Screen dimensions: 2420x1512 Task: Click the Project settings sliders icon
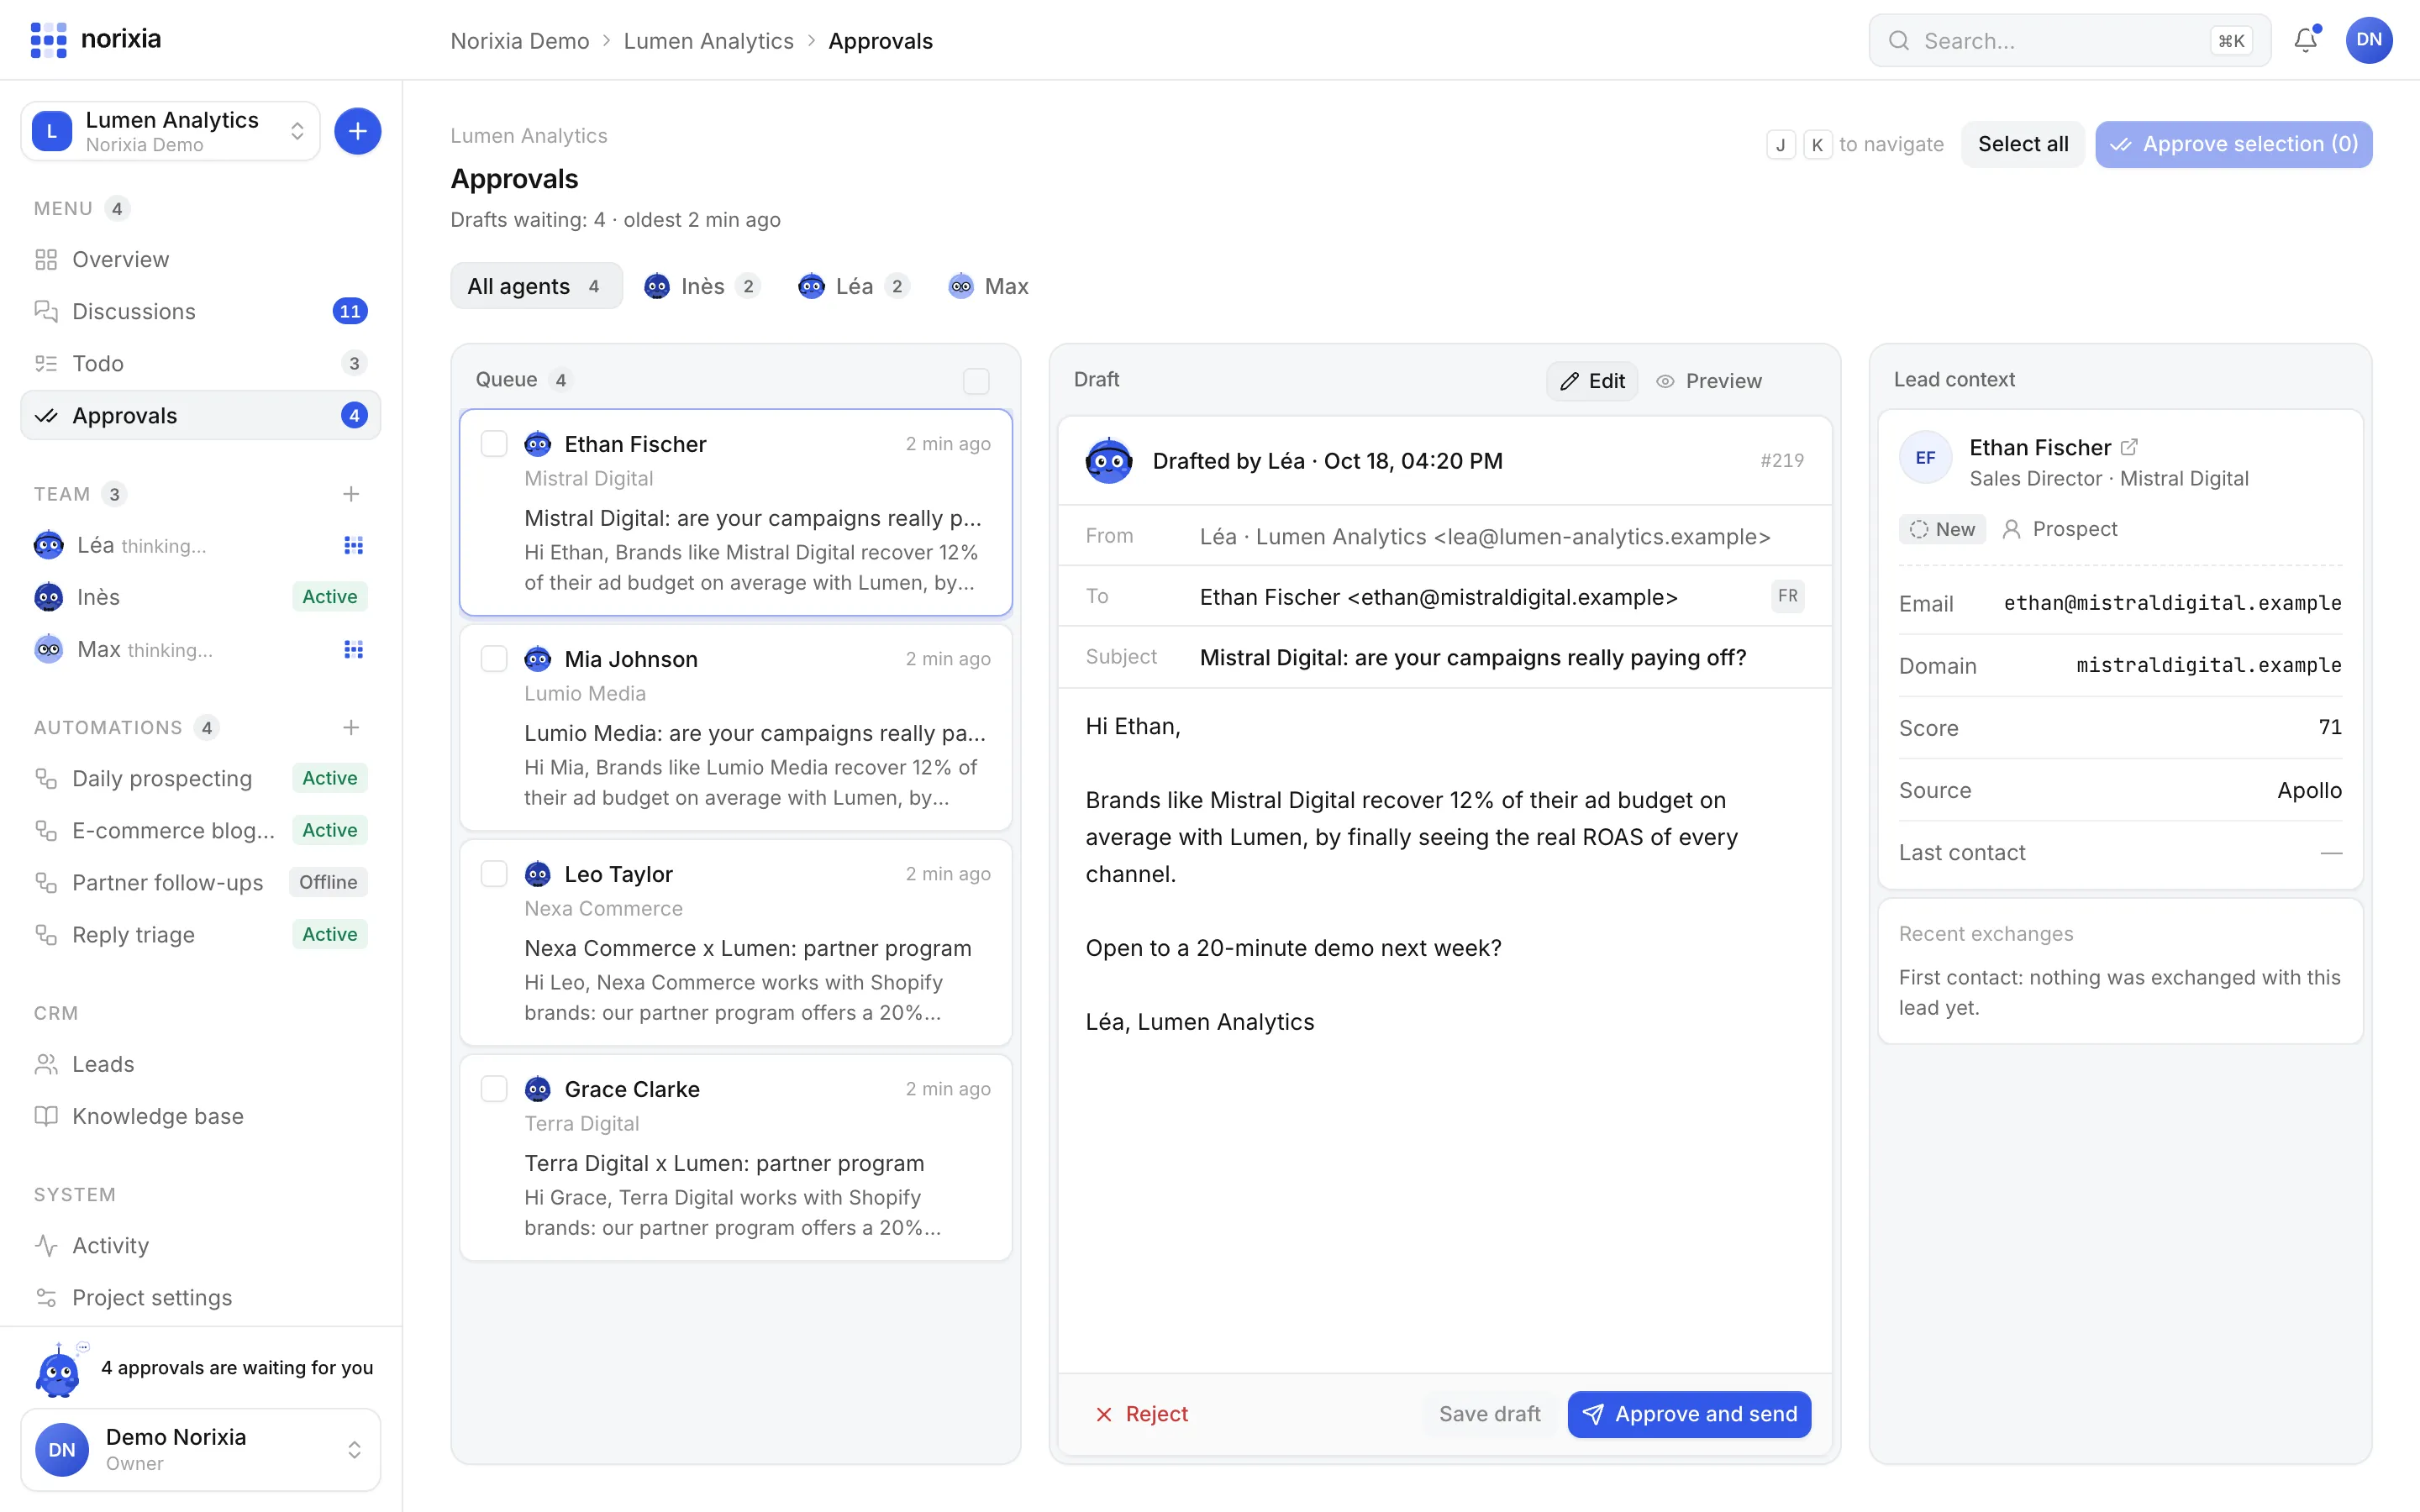pos(46,1297)
